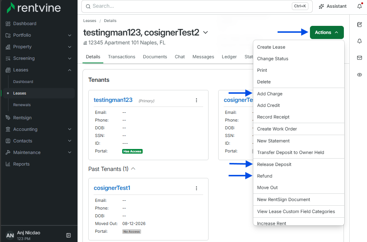Choose Add Credit menu item
The height and width of the screenshot is (242, 367).
click(x=299, y=105)
